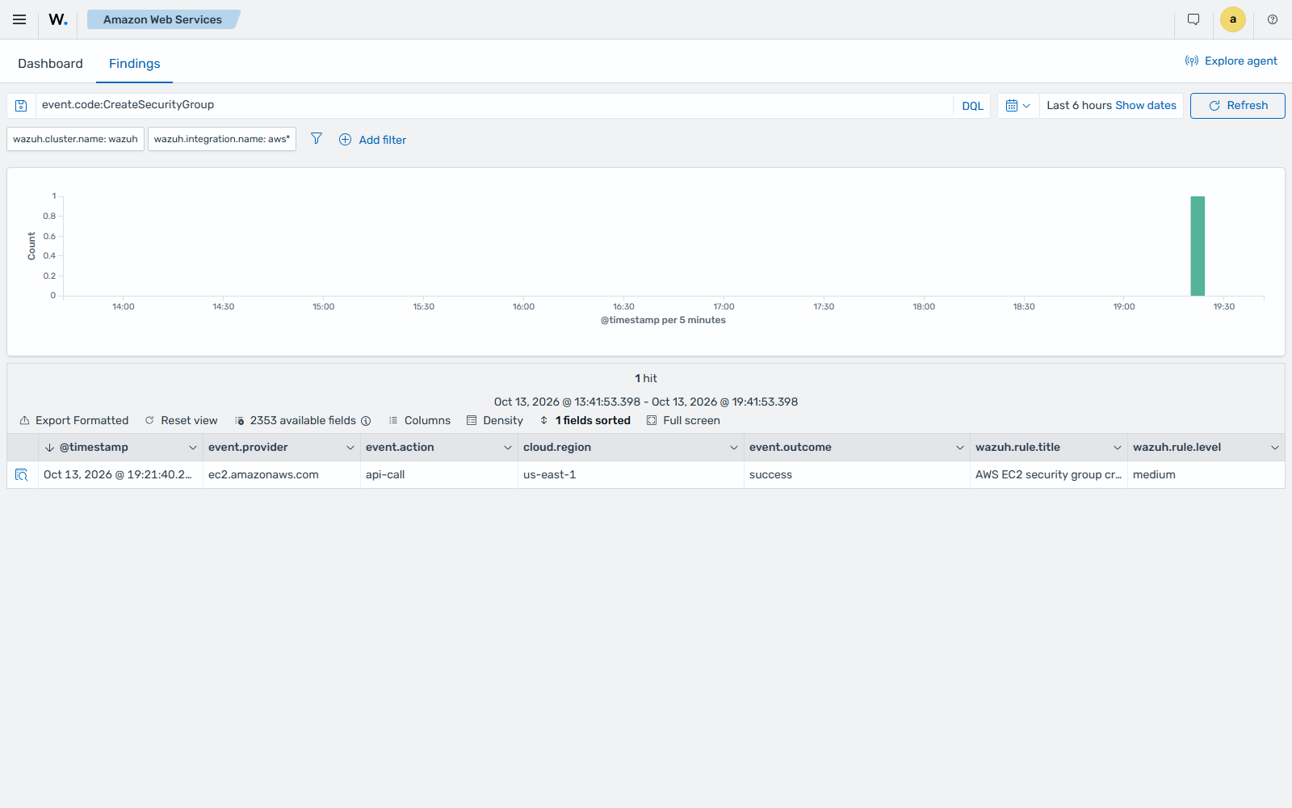Screen dimensions: 1292x808
Task: Open the help question-mark icon
Action: tap(1273, 19)
